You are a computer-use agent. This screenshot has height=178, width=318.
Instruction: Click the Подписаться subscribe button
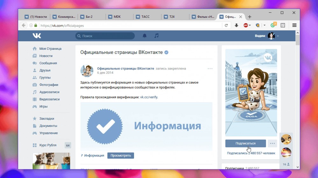[x=245, y=143]
